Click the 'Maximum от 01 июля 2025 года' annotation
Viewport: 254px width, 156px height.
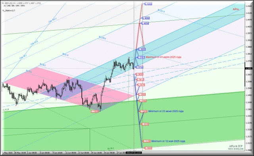click(164, 57)
